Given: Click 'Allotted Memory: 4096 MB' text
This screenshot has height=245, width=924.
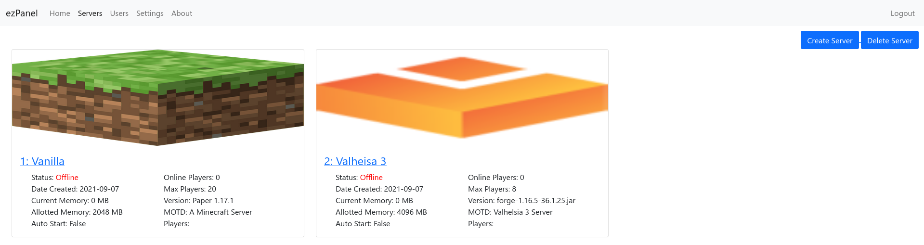Looking at the screenshot, I should point(381,212).
